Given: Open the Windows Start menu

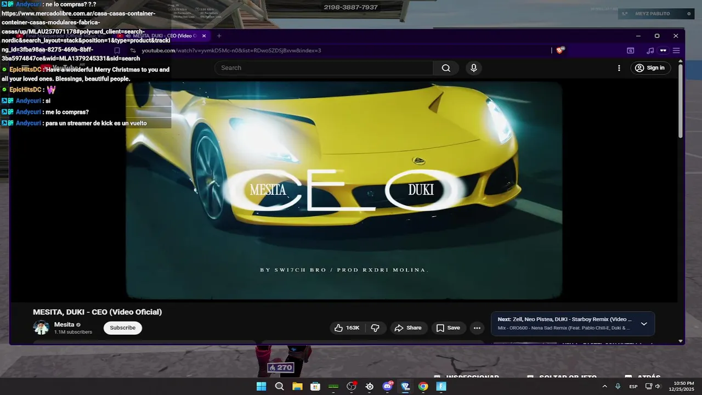Looking at the screenshot, I should [x=262, y=386].
